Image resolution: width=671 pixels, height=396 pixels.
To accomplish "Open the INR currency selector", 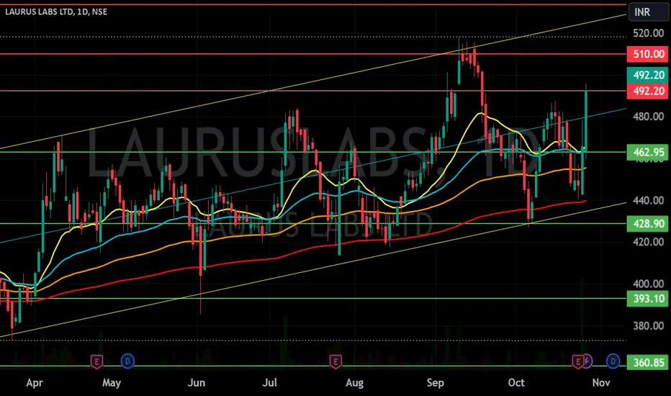I will click(648, 12).
